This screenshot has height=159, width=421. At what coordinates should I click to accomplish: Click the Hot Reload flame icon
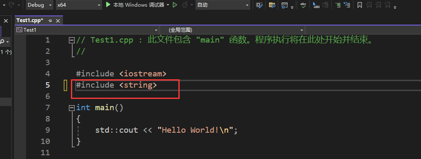coord(185,5)
